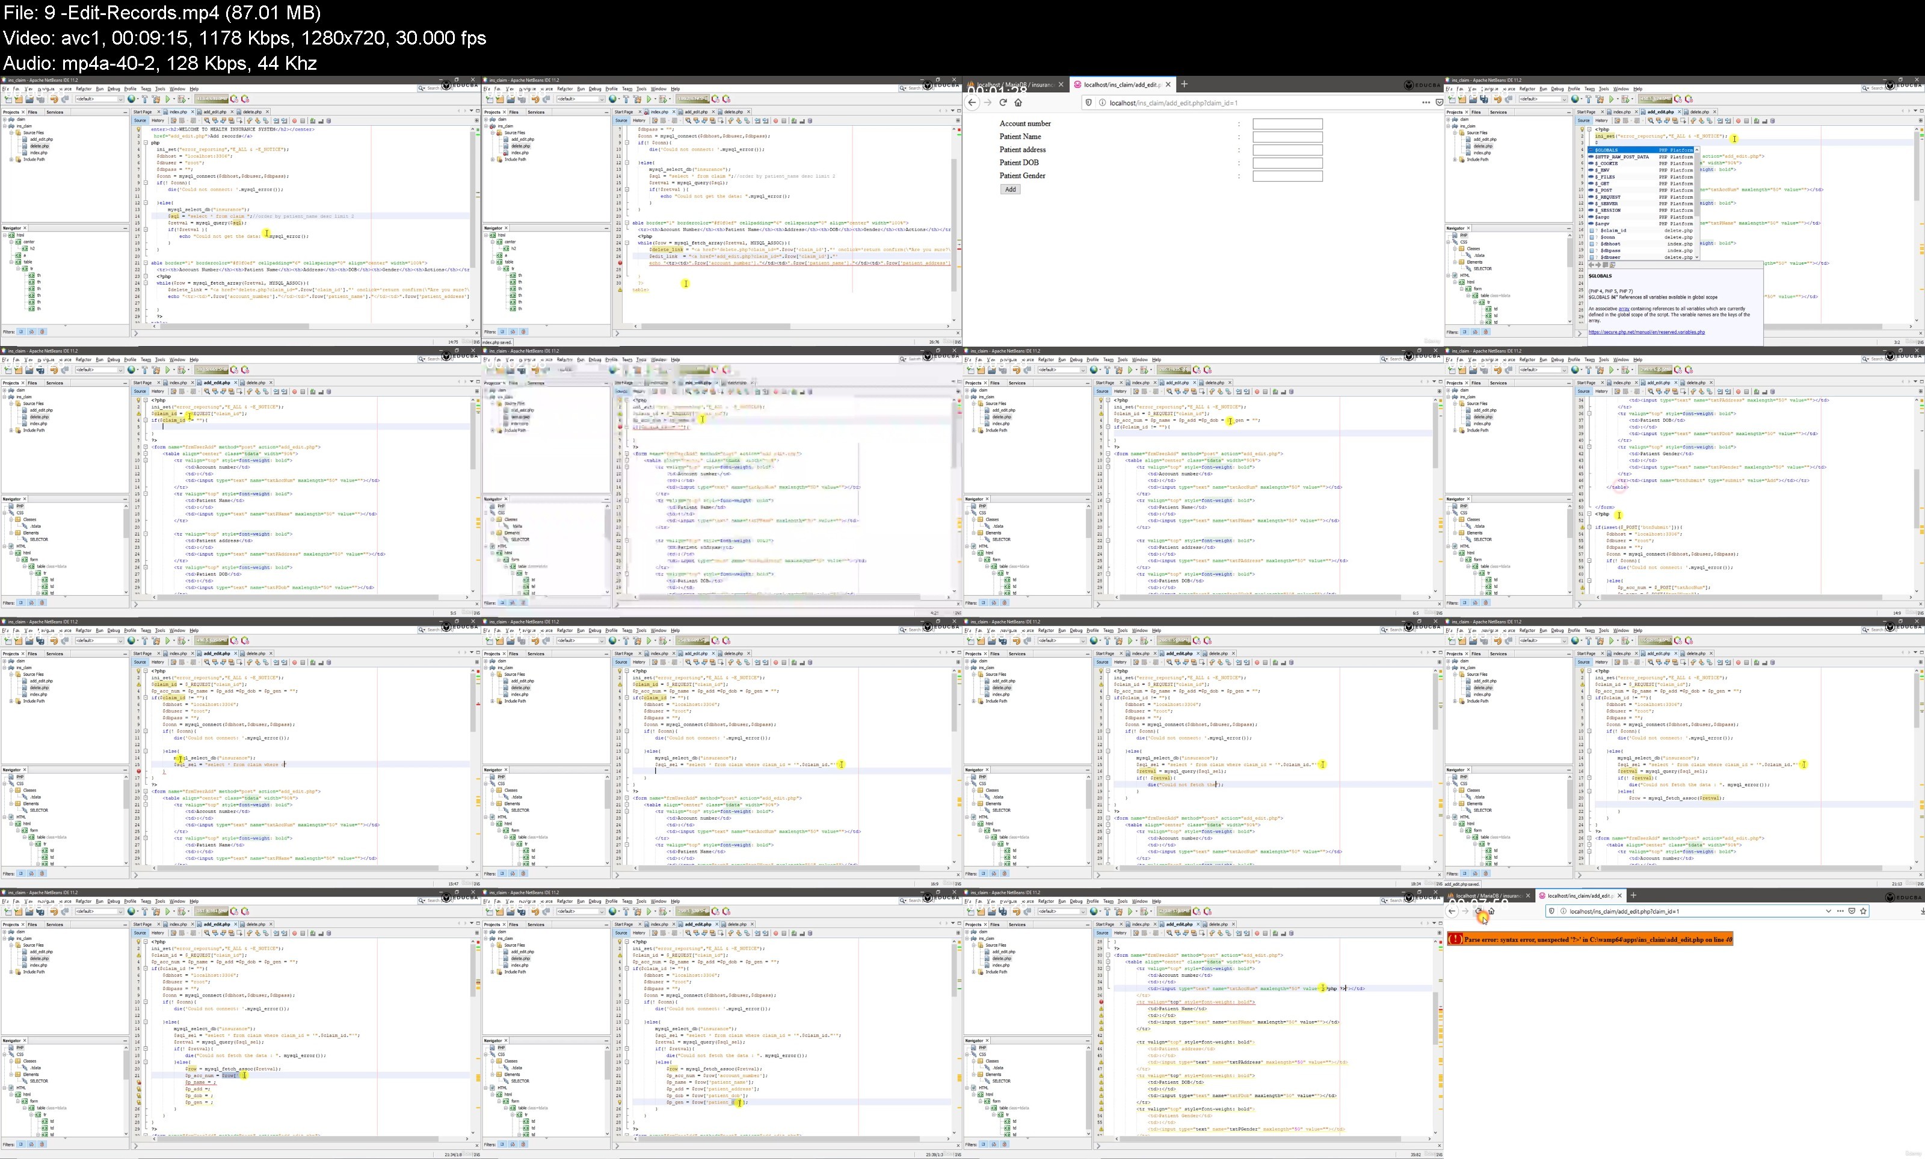Click back arrow in $GLOBALS documentation popup
The width and height of the screenshot is (1925, 1159).
click(1592, 265)
